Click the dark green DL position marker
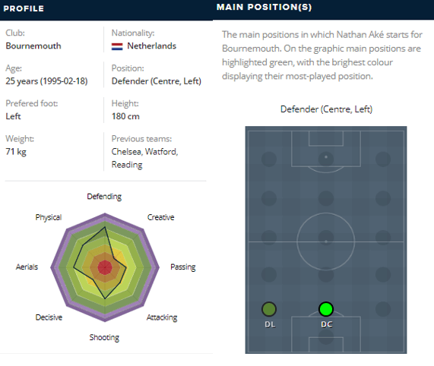This screenshot has width=434, height=366. (269, 309)
